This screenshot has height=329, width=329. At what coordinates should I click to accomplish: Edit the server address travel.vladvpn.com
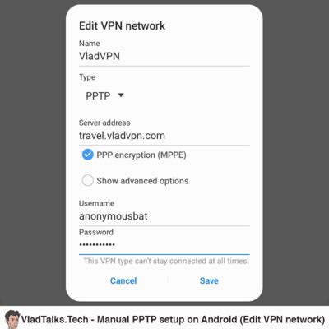click(x=164, y=136)
